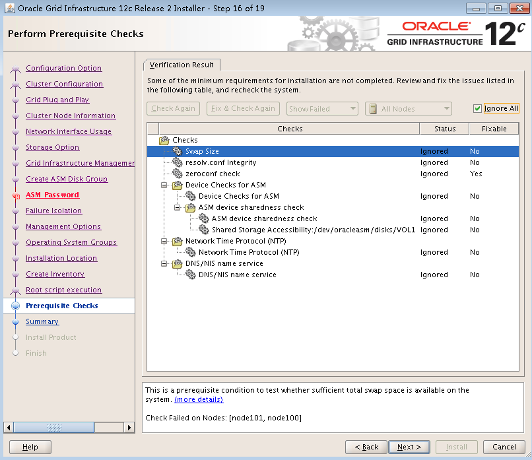Image resolution: width=532 pixels, height=460 pixels.
Task: Click the Check Again button
Action: tap(173, 108)
